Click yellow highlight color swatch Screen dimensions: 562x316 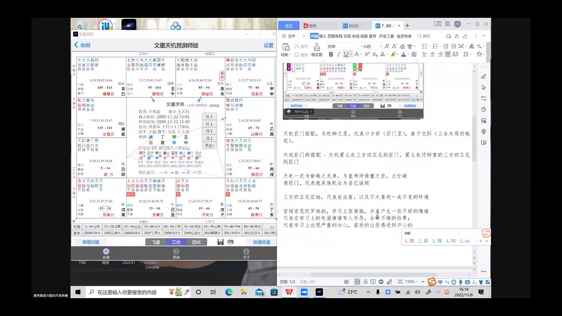393,54
